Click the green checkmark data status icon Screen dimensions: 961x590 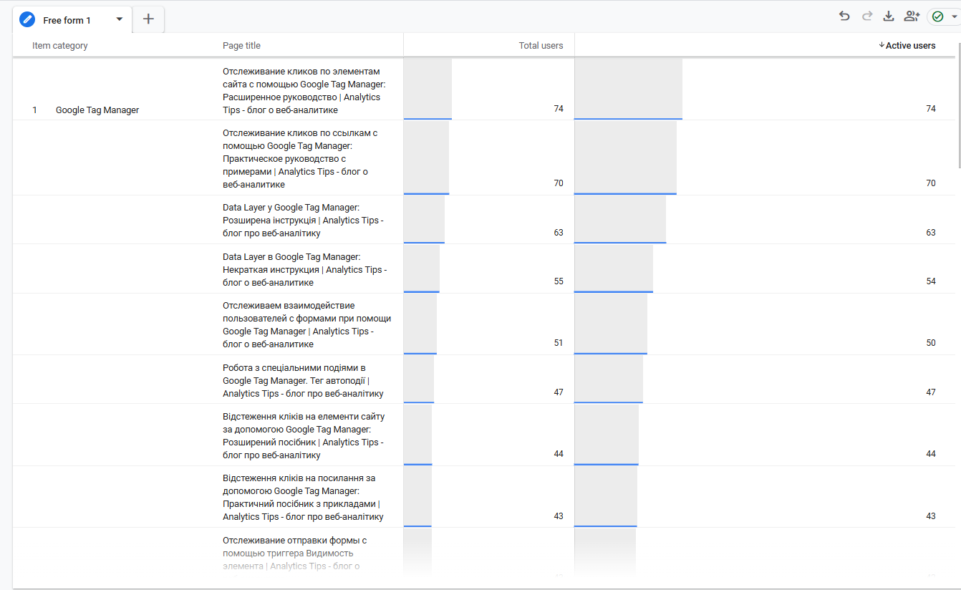tap(937, 16)
